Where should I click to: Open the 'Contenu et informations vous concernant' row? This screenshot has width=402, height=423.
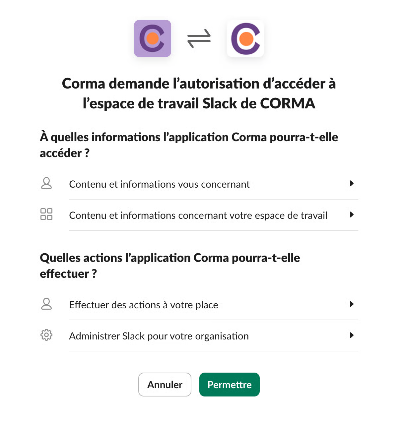coord(159,184)
